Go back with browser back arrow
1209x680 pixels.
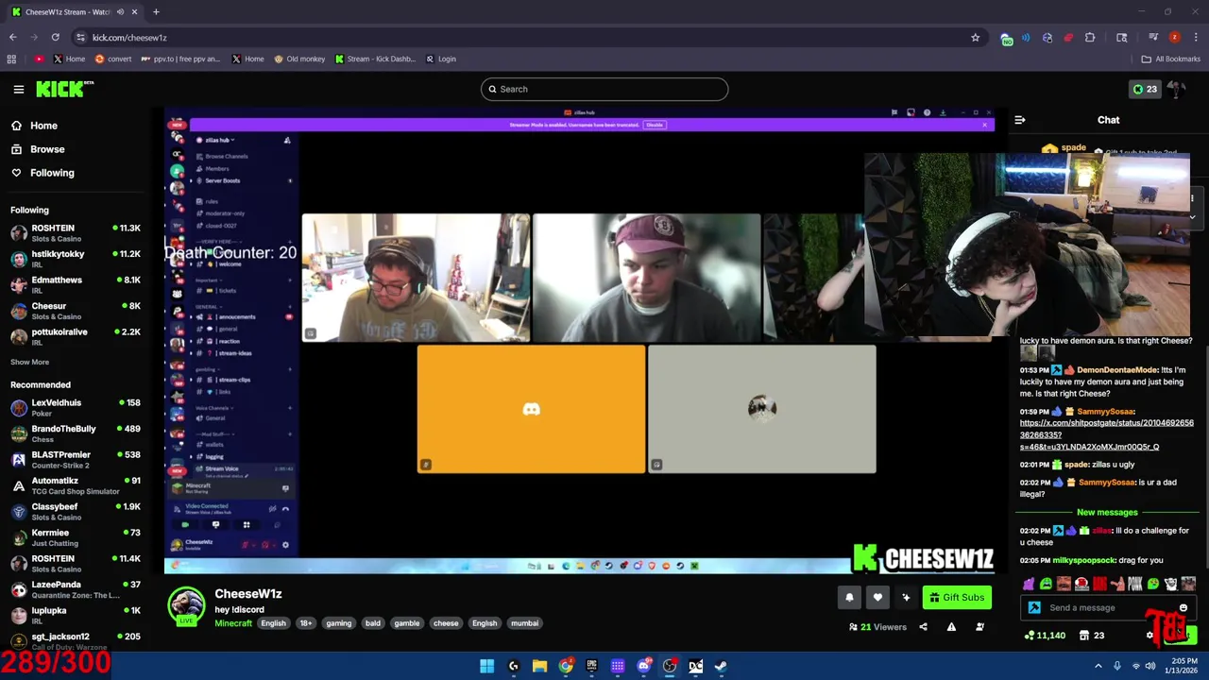click(12, 38)
